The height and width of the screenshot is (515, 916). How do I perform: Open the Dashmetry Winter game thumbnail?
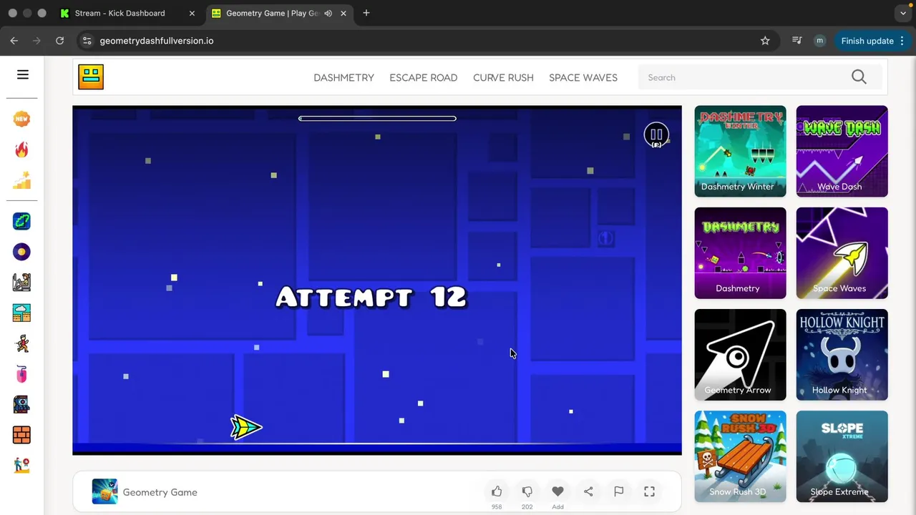[x=740, y=151]
